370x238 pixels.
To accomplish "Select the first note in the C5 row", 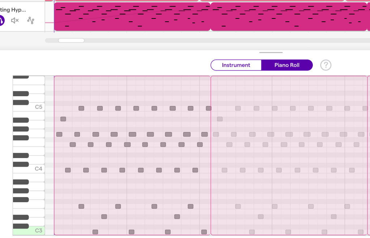I will click(81, 108).
